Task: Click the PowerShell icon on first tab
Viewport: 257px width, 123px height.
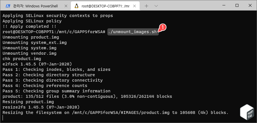Action: click(x=7, y=6)
